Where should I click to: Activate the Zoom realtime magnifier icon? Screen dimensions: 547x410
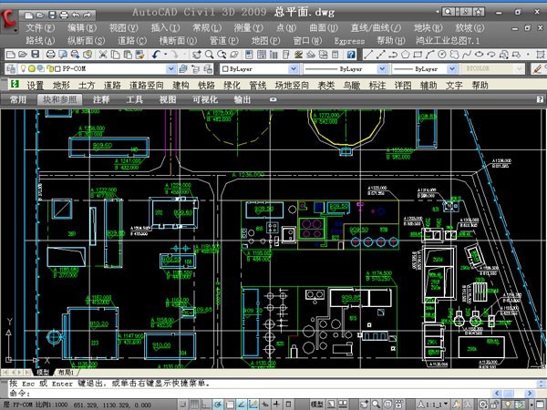[209, 55]
